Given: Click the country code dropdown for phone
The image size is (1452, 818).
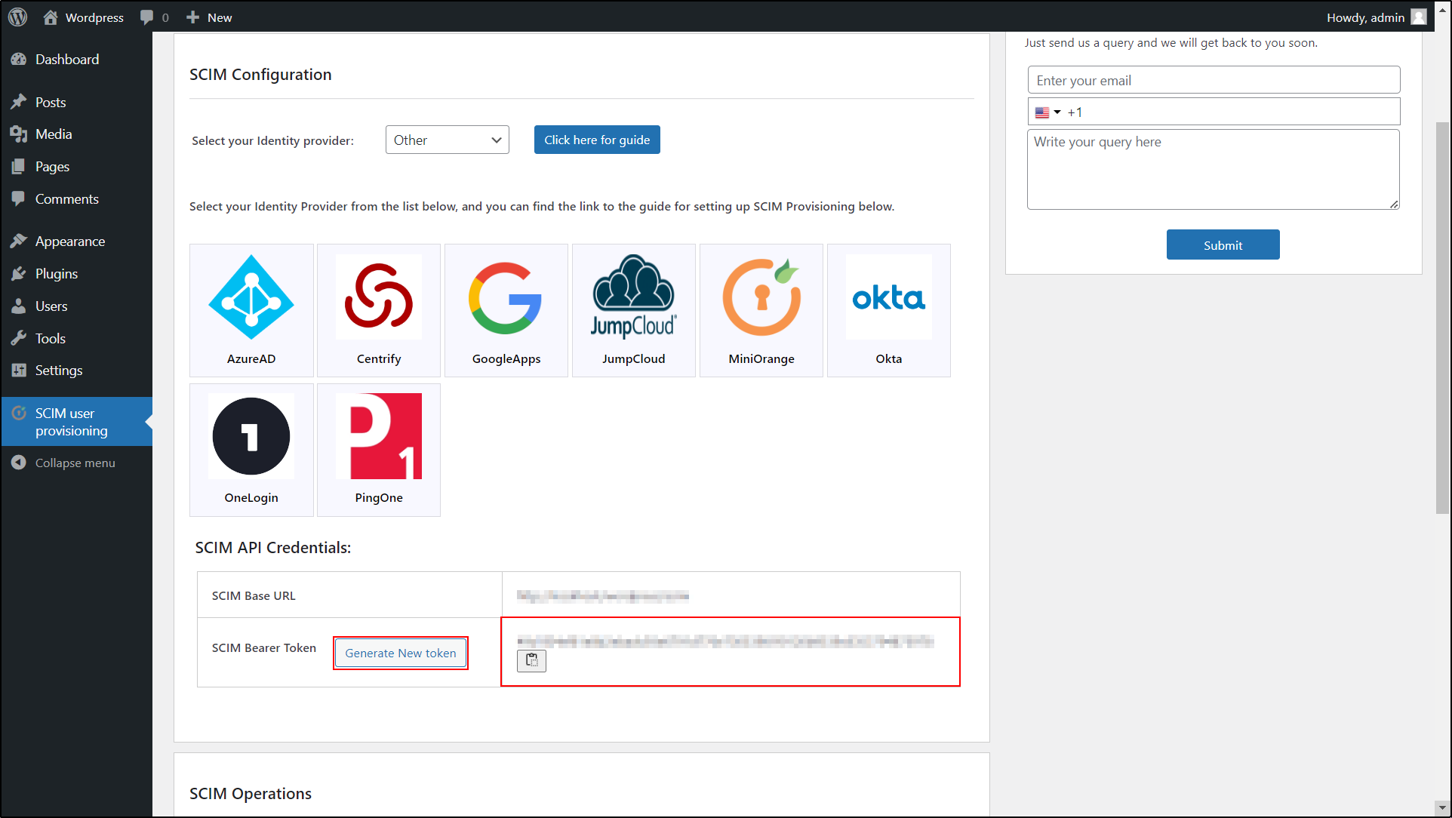Looking at the screenshot, I should pyautogui.click(x=1048, y=112).
